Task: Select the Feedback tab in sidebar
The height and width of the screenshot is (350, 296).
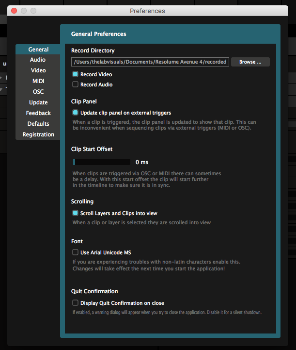Action: point(38,113)
